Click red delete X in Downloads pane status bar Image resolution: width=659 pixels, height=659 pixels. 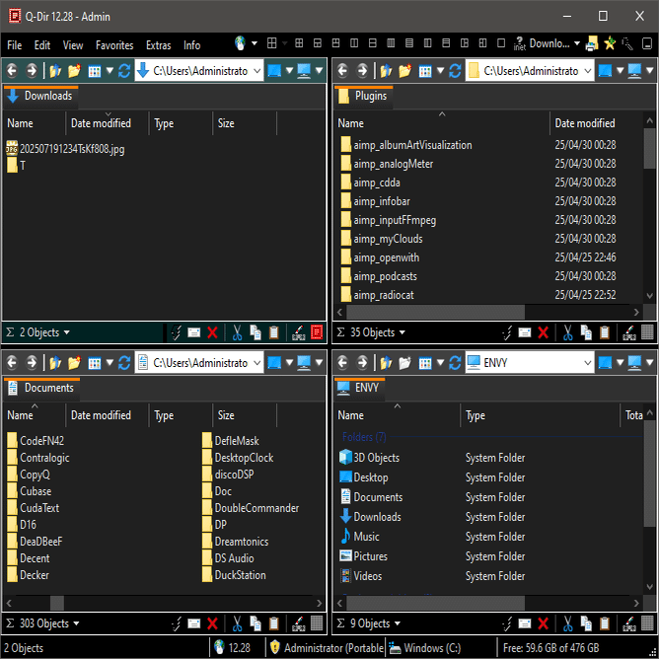[212, 332]
